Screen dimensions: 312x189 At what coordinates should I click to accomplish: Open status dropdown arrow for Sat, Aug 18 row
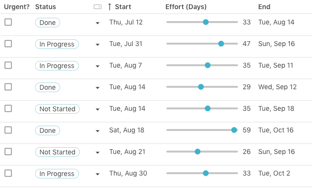tap(98, 131)
